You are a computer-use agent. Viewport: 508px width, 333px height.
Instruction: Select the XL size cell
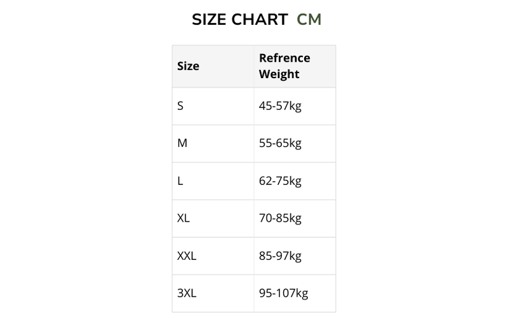[184, 219]
